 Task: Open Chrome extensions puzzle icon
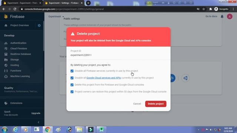click(x=210, y=9)
